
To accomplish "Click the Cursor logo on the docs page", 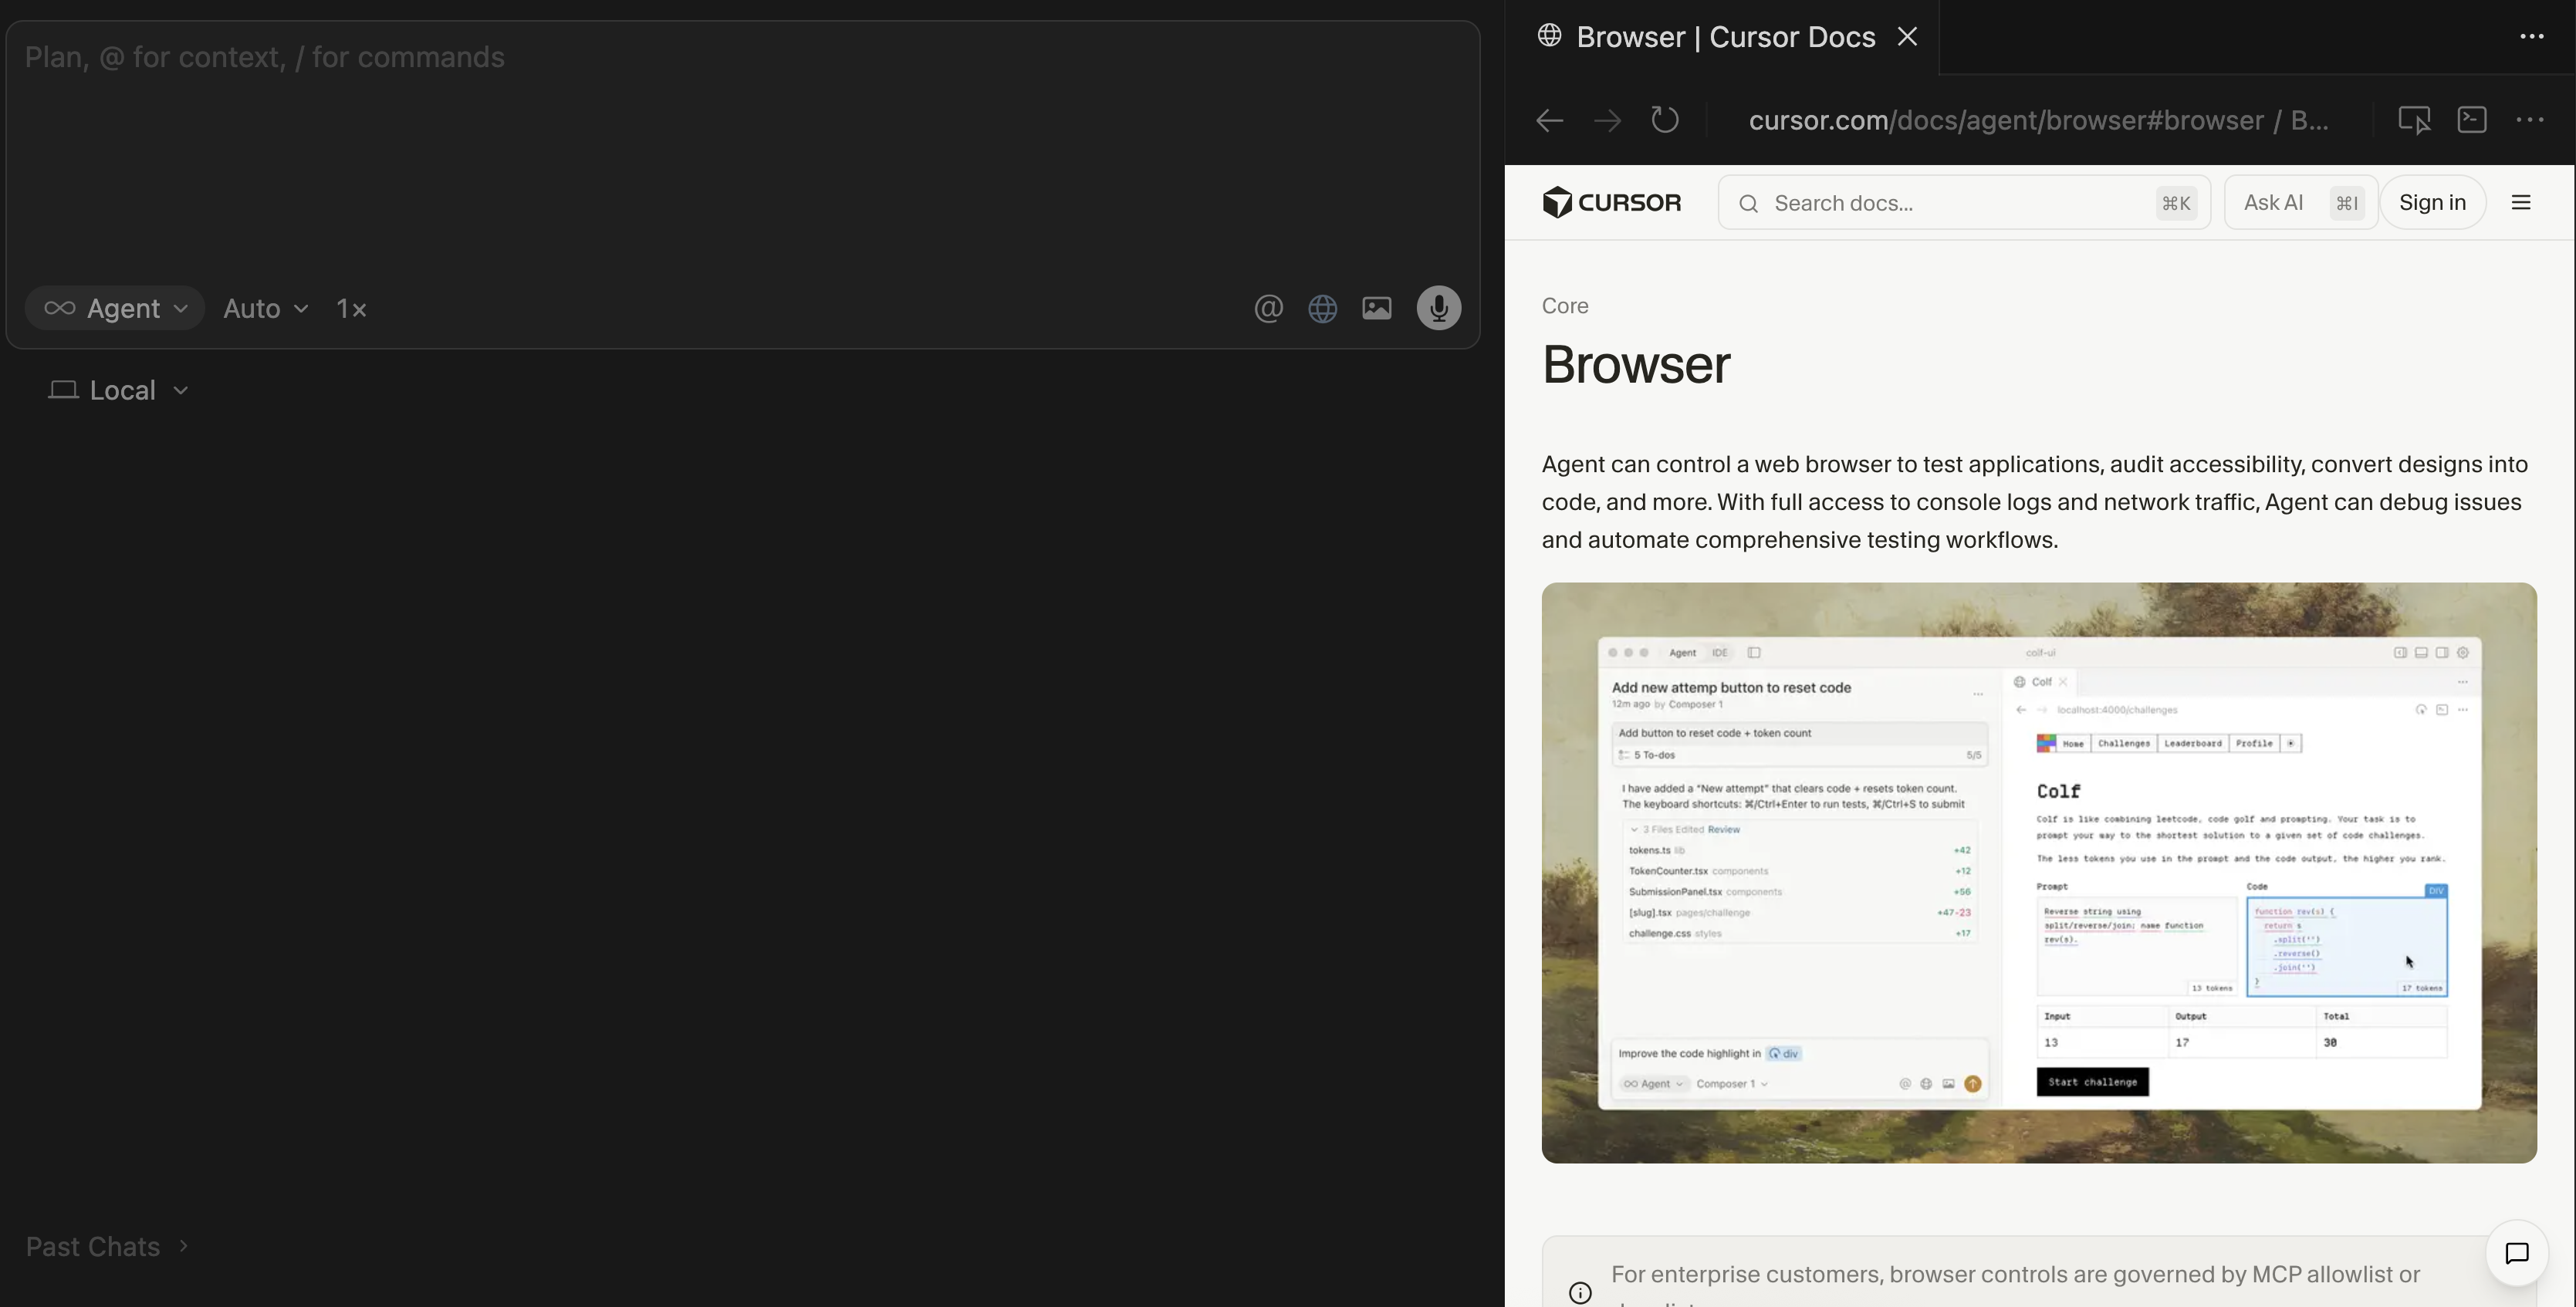I will (1611, 202).
